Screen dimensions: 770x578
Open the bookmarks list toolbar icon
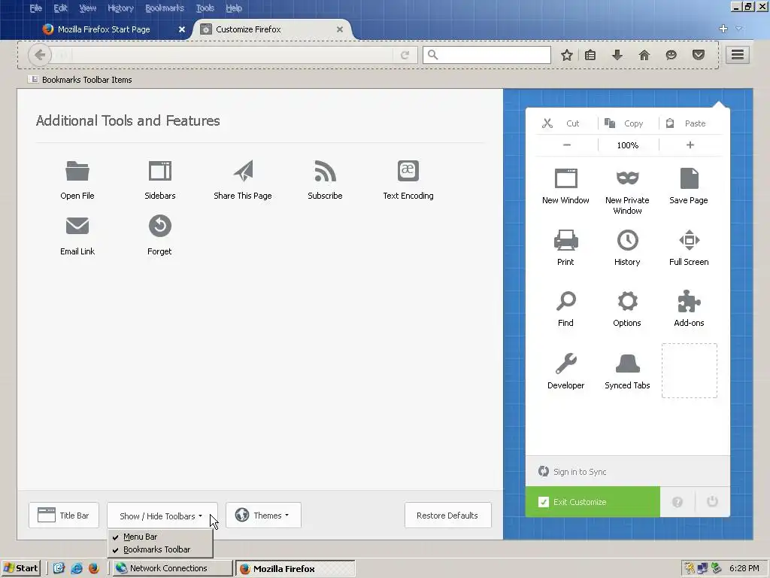tap(590, 55)
